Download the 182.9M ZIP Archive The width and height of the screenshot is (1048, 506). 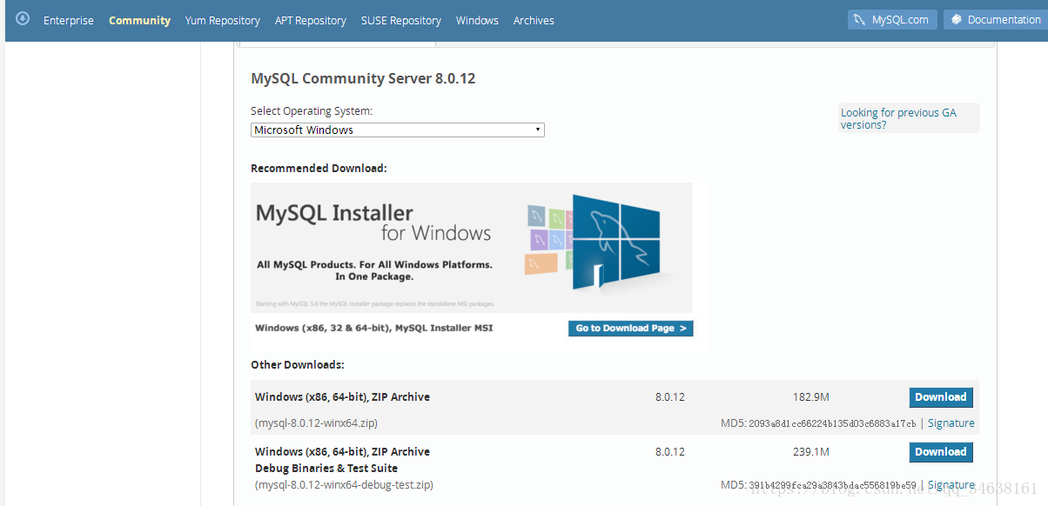tap(941, 397)
